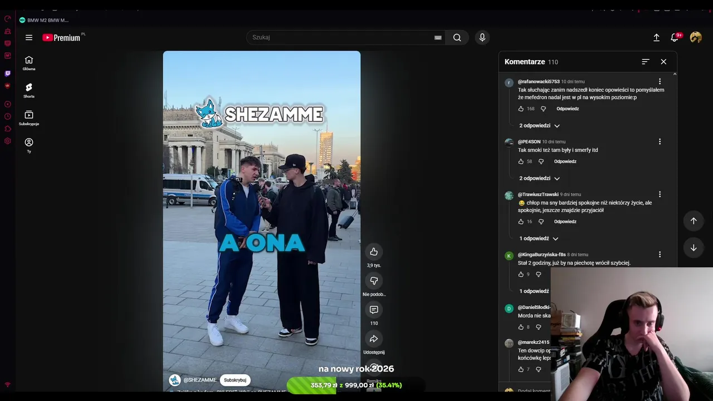Open more options for @PE4SON comment
The image size is (713, 401).
pos(660,141)
